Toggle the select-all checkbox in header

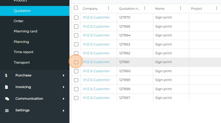[76, 8]
